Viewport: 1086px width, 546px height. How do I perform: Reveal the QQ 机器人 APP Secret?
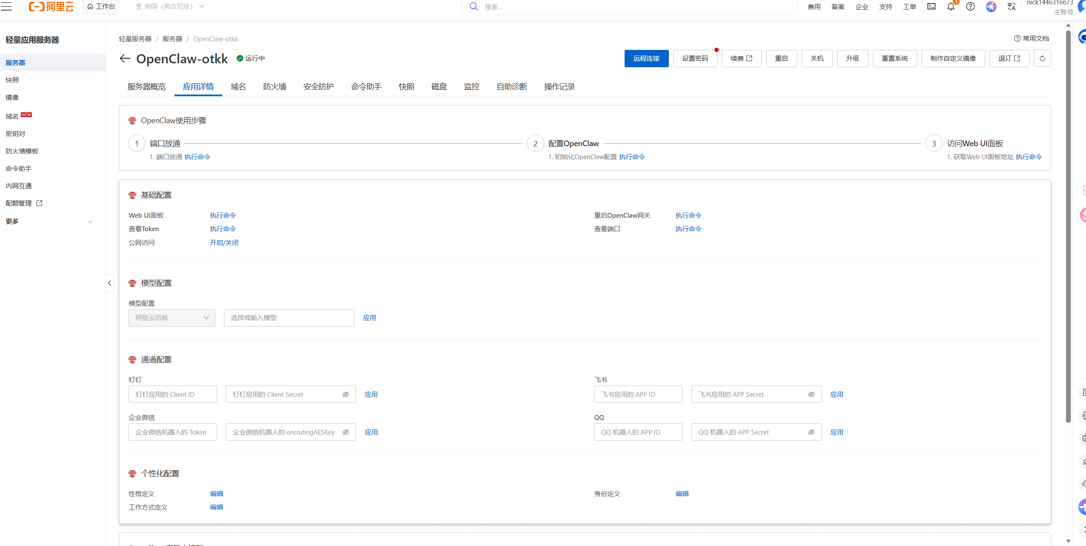click(811, 432)
